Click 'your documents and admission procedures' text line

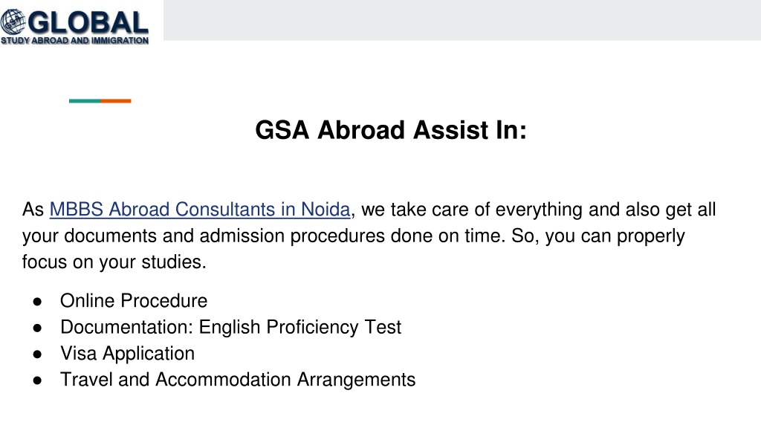[353, 236]
